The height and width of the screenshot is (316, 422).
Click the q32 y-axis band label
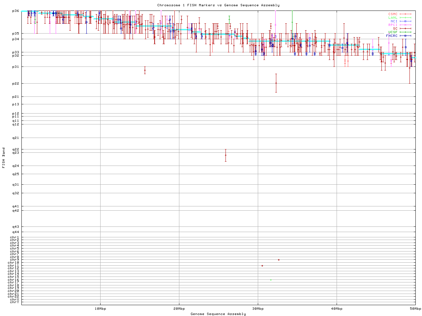[x=15, y=193]
